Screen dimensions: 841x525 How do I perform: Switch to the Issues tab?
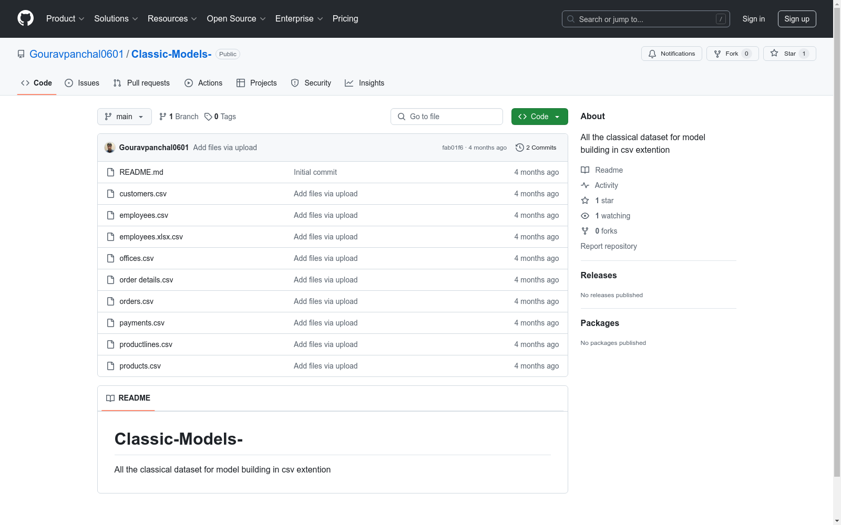click(82, 83)
